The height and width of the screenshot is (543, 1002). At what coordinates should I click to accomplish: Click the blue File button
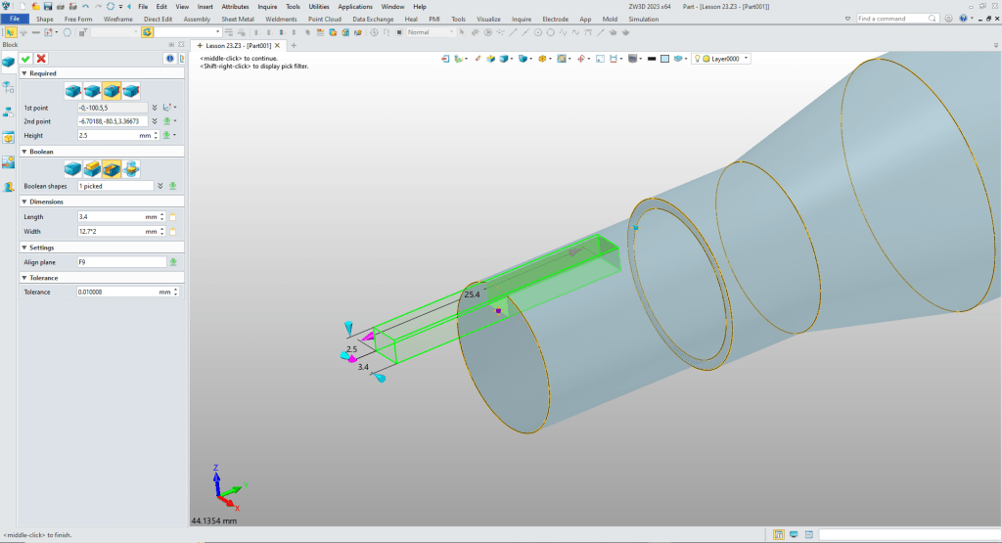16,19
